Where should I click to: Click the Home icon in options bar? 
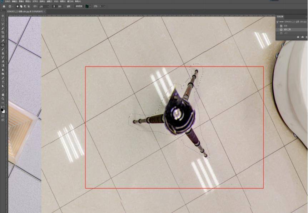tap(4, 6)
